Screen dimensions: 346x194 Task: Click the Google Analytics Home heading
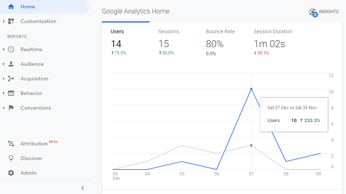pyautogui.click(x=136, y=11)
